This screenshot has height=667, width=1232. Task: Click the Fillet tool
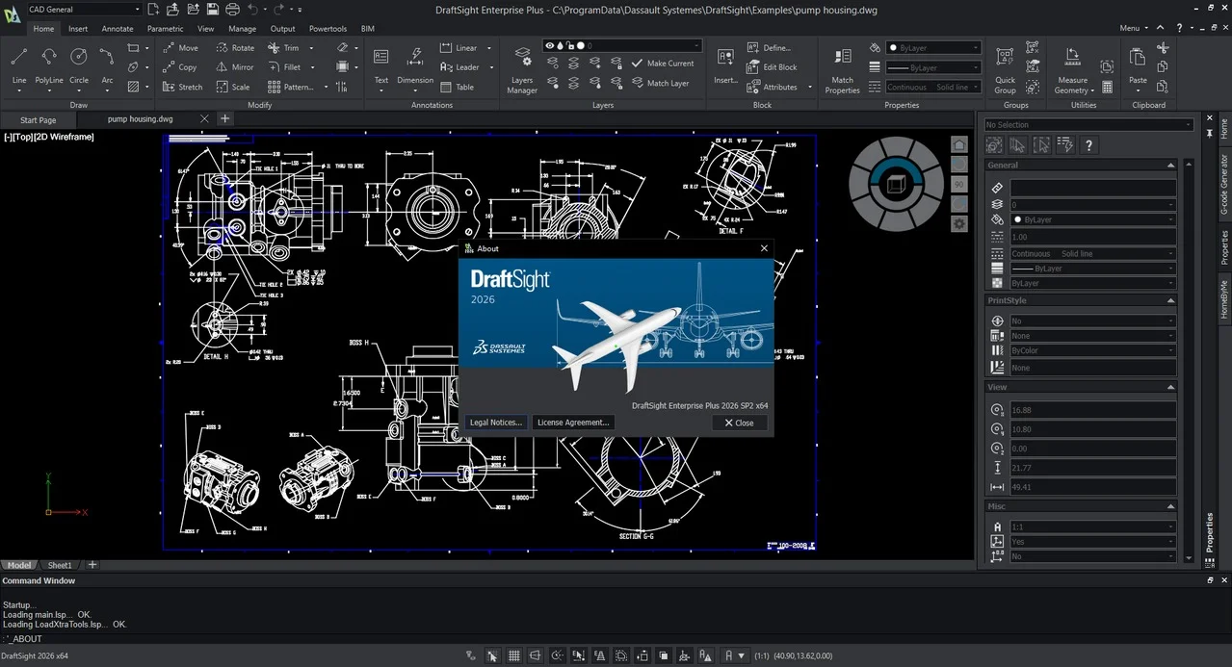(x=284, y=67)
